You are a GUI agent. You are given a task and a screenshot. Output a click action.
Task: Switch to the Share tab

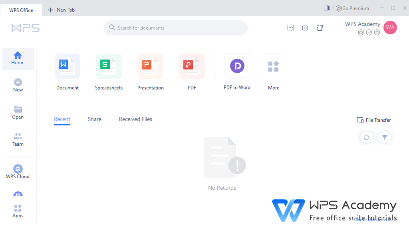tap(94, 119)
